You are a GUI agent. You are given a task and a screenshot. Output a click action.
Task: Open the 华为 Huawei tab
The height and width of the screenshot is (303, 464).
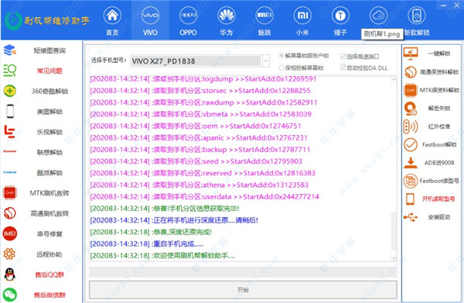click(226, 21)
